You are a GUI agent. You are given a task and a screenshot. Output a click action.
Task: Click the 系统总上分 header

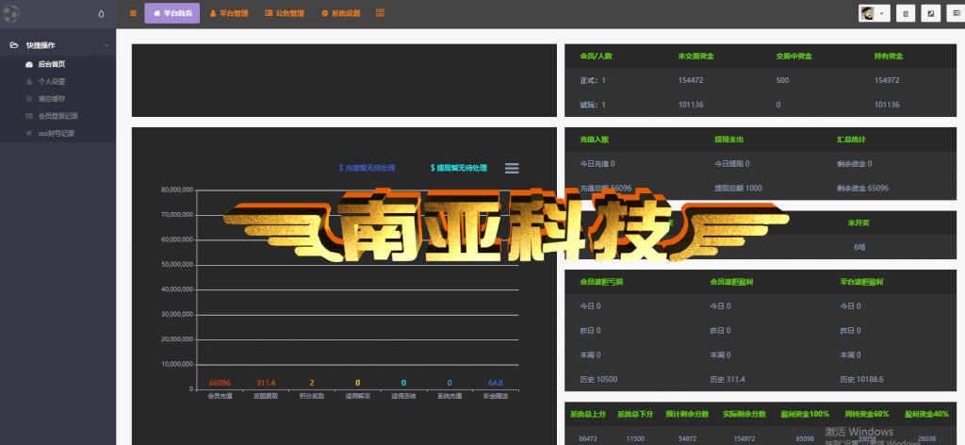[588, 414]
